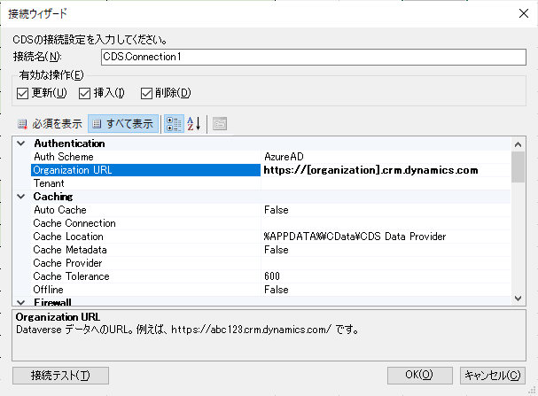Click the %APPDATA%\CData\CDS Data Provider value
The width and height of the screenshot is (538, 396).
(386, 237)
